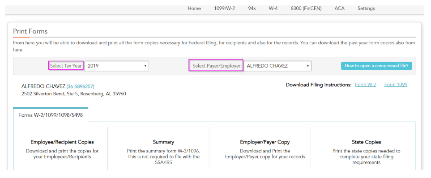The height and width of the screenshot is (178, 431).
Task: Go to the 94x menu
Action: click(x=252, y=8)
